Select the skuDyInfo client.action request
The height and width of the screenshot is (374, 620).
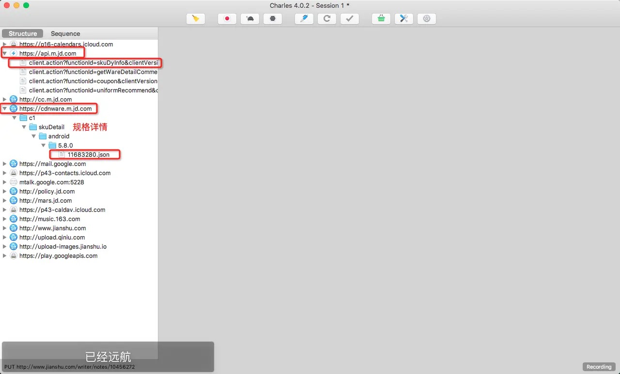click(93, 62)
